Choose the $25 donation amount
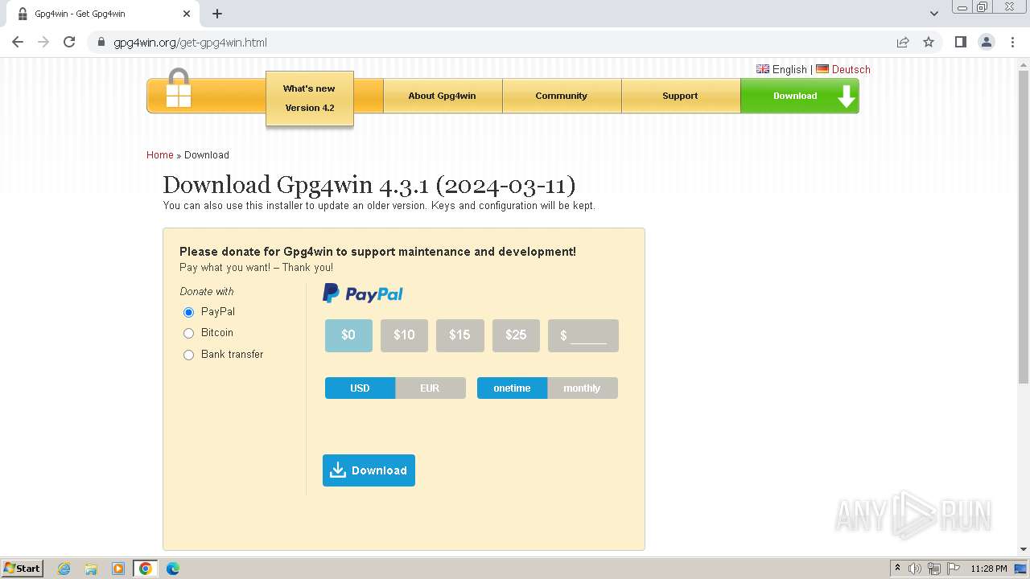The image size is (1030, 579). point(516,335)
